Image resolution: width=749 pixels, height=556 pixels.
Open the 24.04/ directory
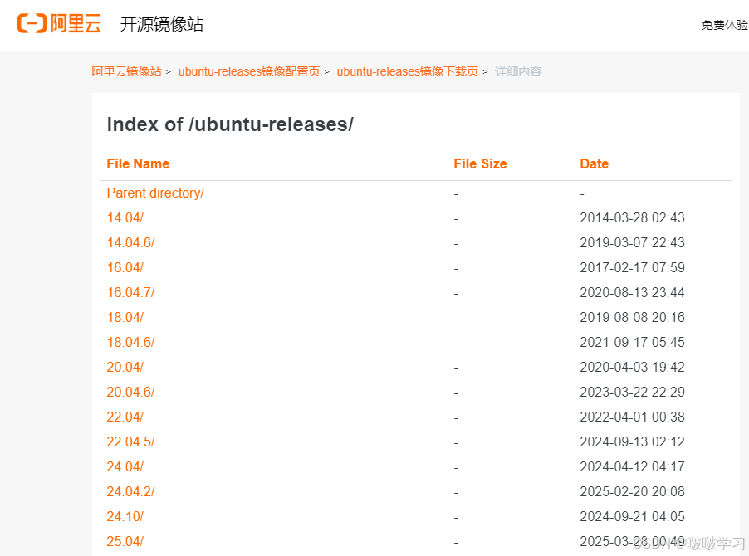point(125,466)
